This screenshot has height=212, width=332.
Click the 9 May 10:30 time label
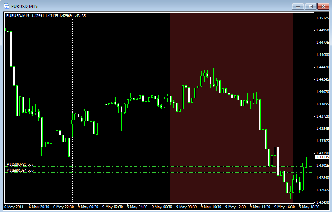[211, 207]
